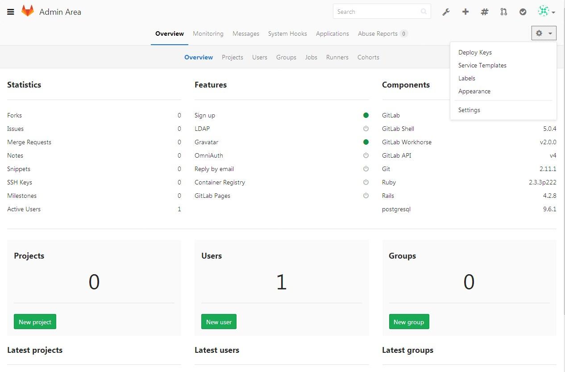Click the Active Users statistic label
565x372 pixels.
(x=24, y=209)
